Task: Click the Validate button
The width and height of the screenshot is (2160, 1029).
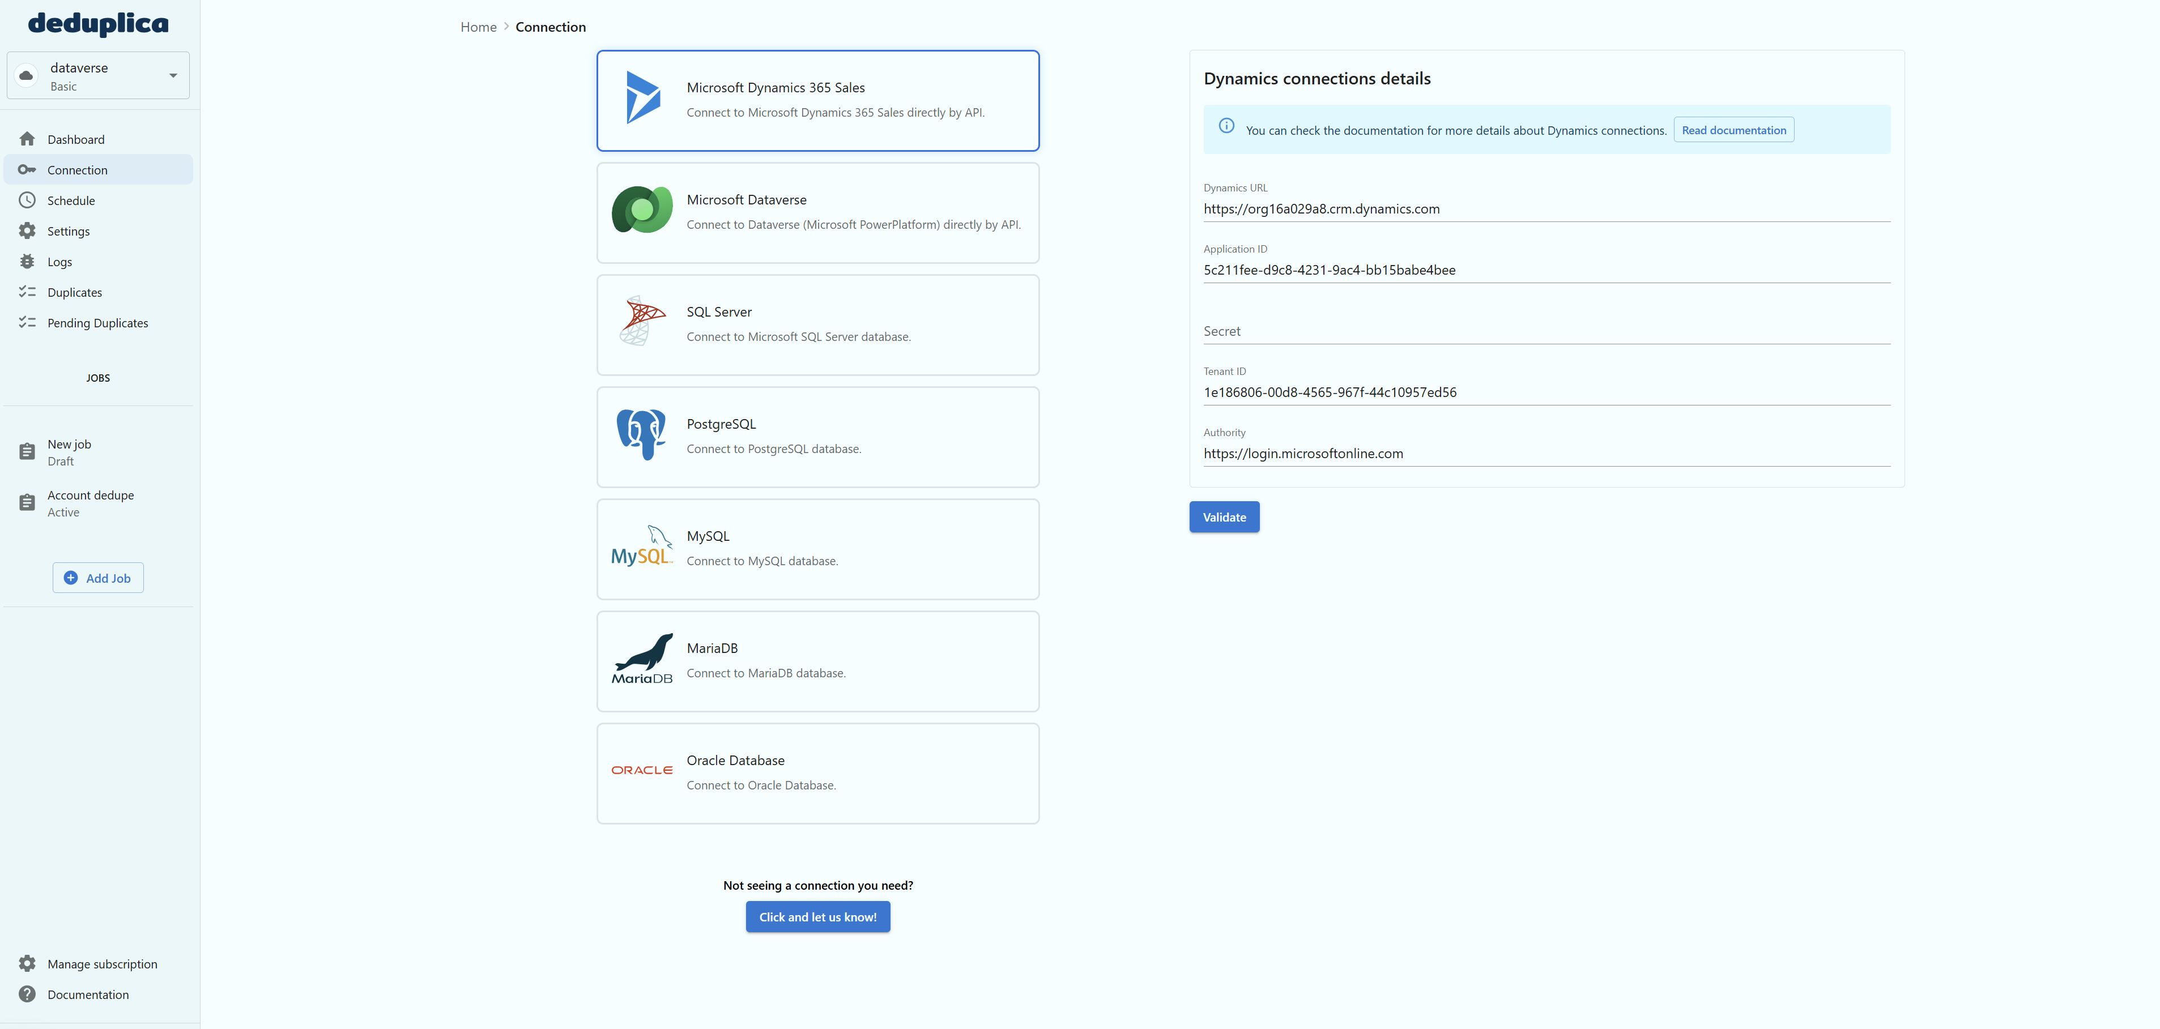Action: click(1224, 517)
